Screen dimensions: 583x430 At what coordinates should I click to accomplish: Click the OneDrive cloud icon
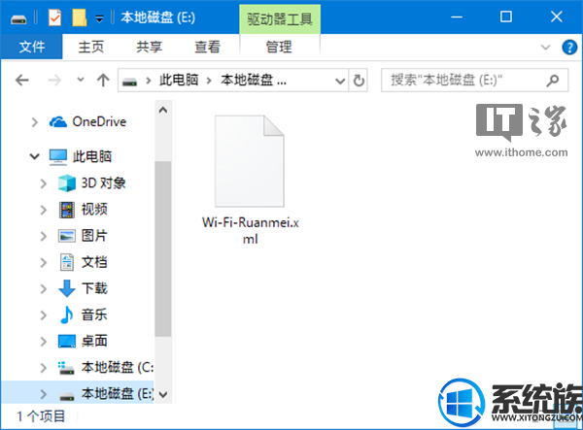pyautogui.click(x=58, y=121)
